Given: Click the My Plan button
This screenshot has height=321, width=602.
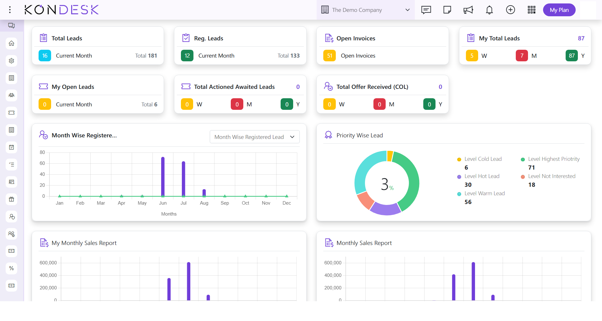Looking at the screenshot, I should pos(559,10).
